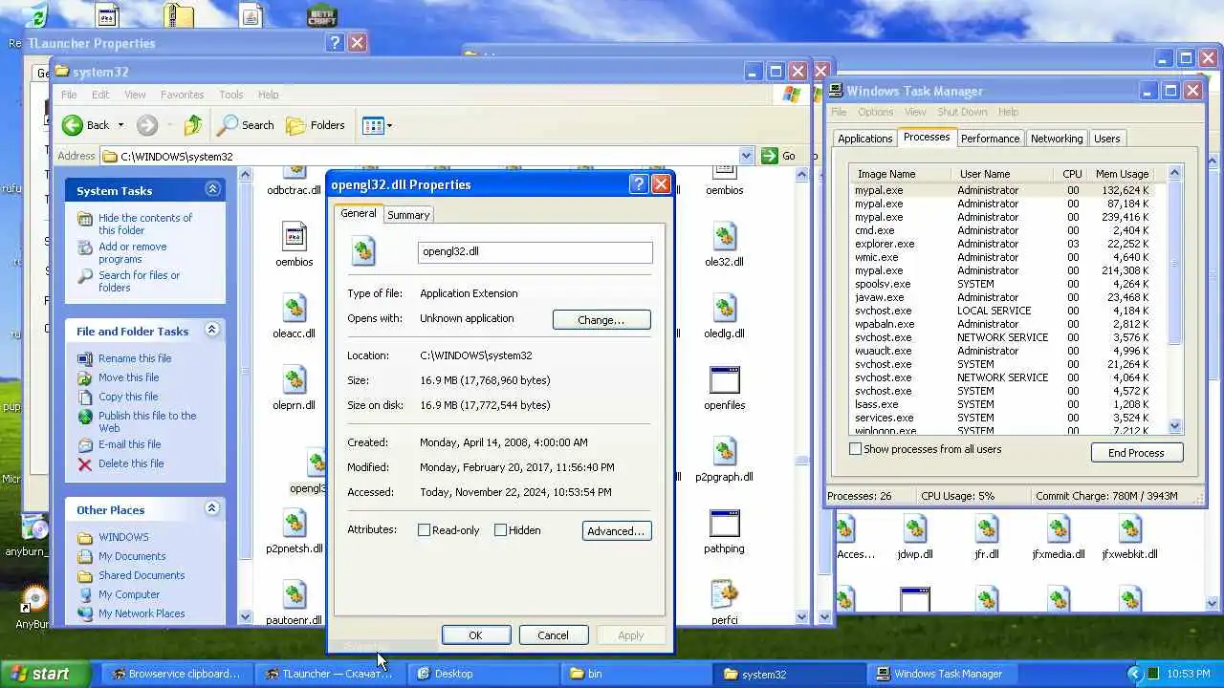This screenshot has width=1224, height=688.
Task: Select jfxwebkit.dll icon in bin window
Action: [x=1130, y=528]
